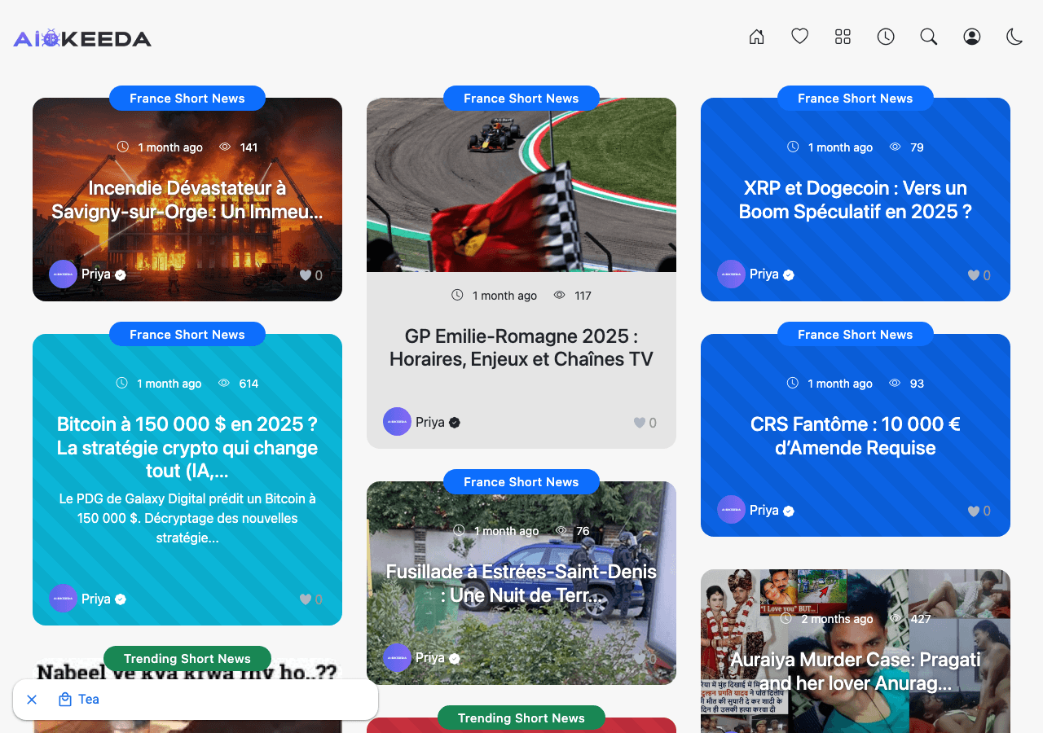Screen dimensions: 1043x733
Task: Open France Short News tag above Fusillade card
Action: pos(521,482)
